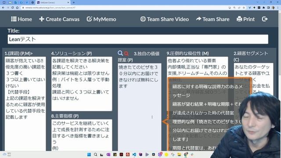Click the weather widget in the taskbar
The height and width of the screenshot is (158, 281).
7,154
